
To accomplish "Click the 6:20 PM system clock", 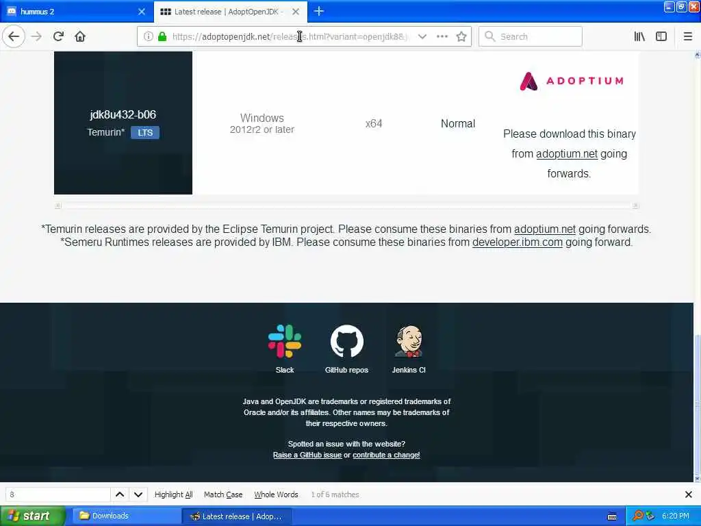I will tap(676, 516).
